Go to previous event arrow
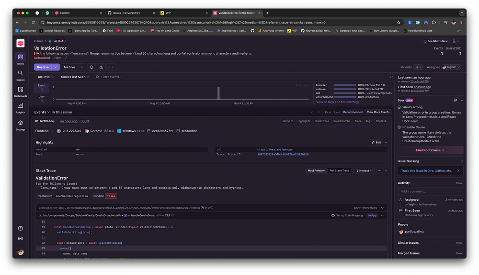The image size is (479, 275). 312,112
